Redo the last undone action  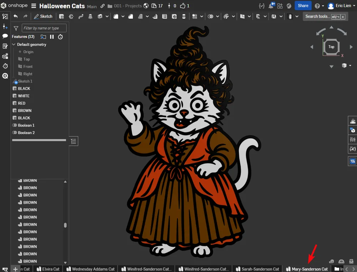coord(25,16)
